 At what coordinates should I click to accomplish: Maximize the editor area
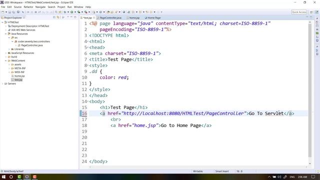pyautogui.click(x=311, y=17)
